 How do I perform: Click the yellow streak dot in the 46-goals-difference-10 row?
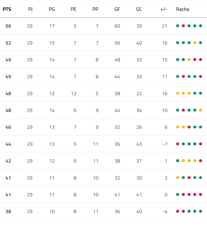tap(200, 110)
